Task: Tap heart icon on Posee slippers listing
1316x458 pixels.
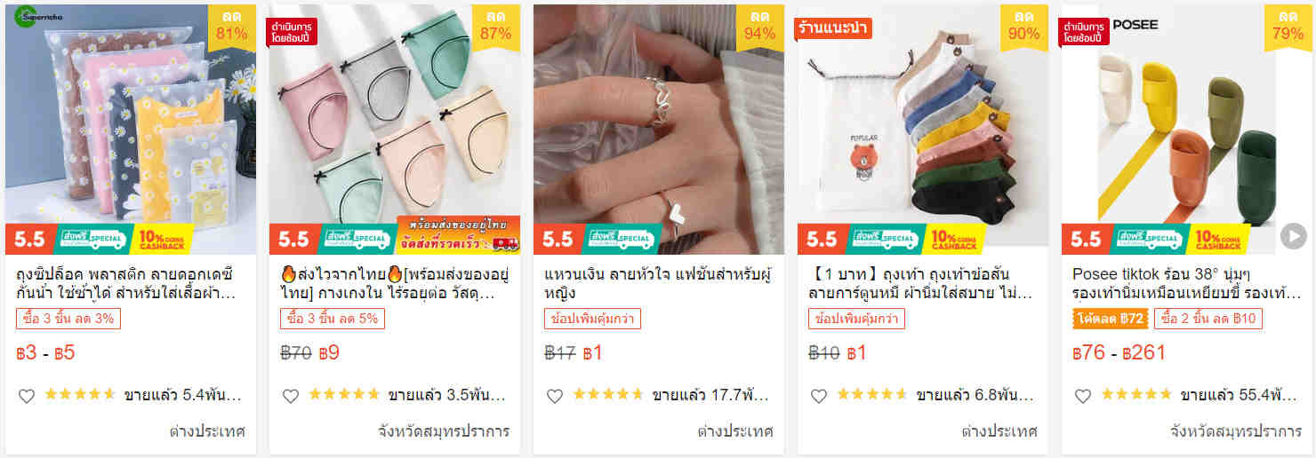Action: click(x=1082, y=396)
